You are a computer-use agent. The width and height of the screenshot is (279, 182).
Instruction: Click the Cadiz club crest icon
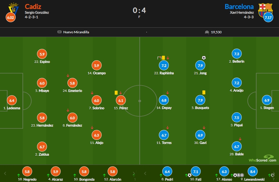pos(14,9)
